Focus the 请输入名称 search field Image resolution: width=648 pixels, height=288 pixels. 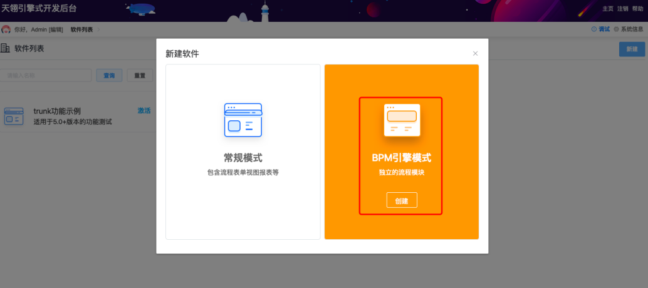click(x=46, y=76)
